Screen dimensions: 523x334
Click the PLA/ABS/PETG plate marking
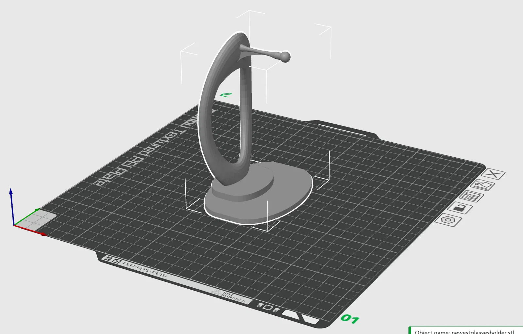[x=145, y=270]
